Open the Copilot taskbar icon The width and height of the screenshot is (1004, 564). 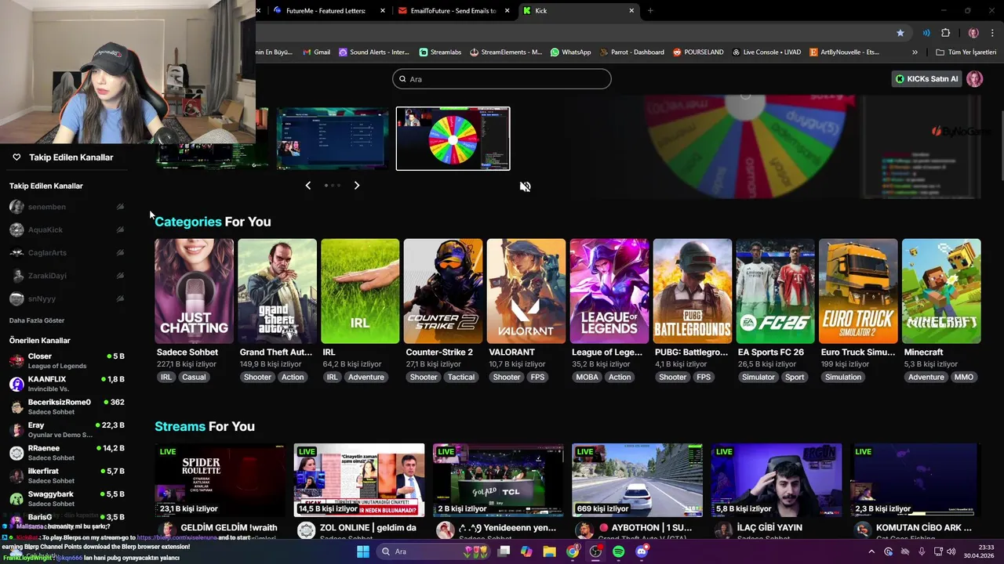[x=526, y=551]
